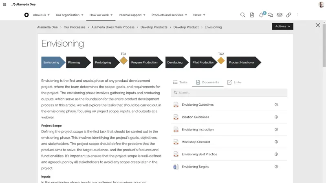
Task: Show info for Envisioning Instruction
Action: click(x=276, y=129)
